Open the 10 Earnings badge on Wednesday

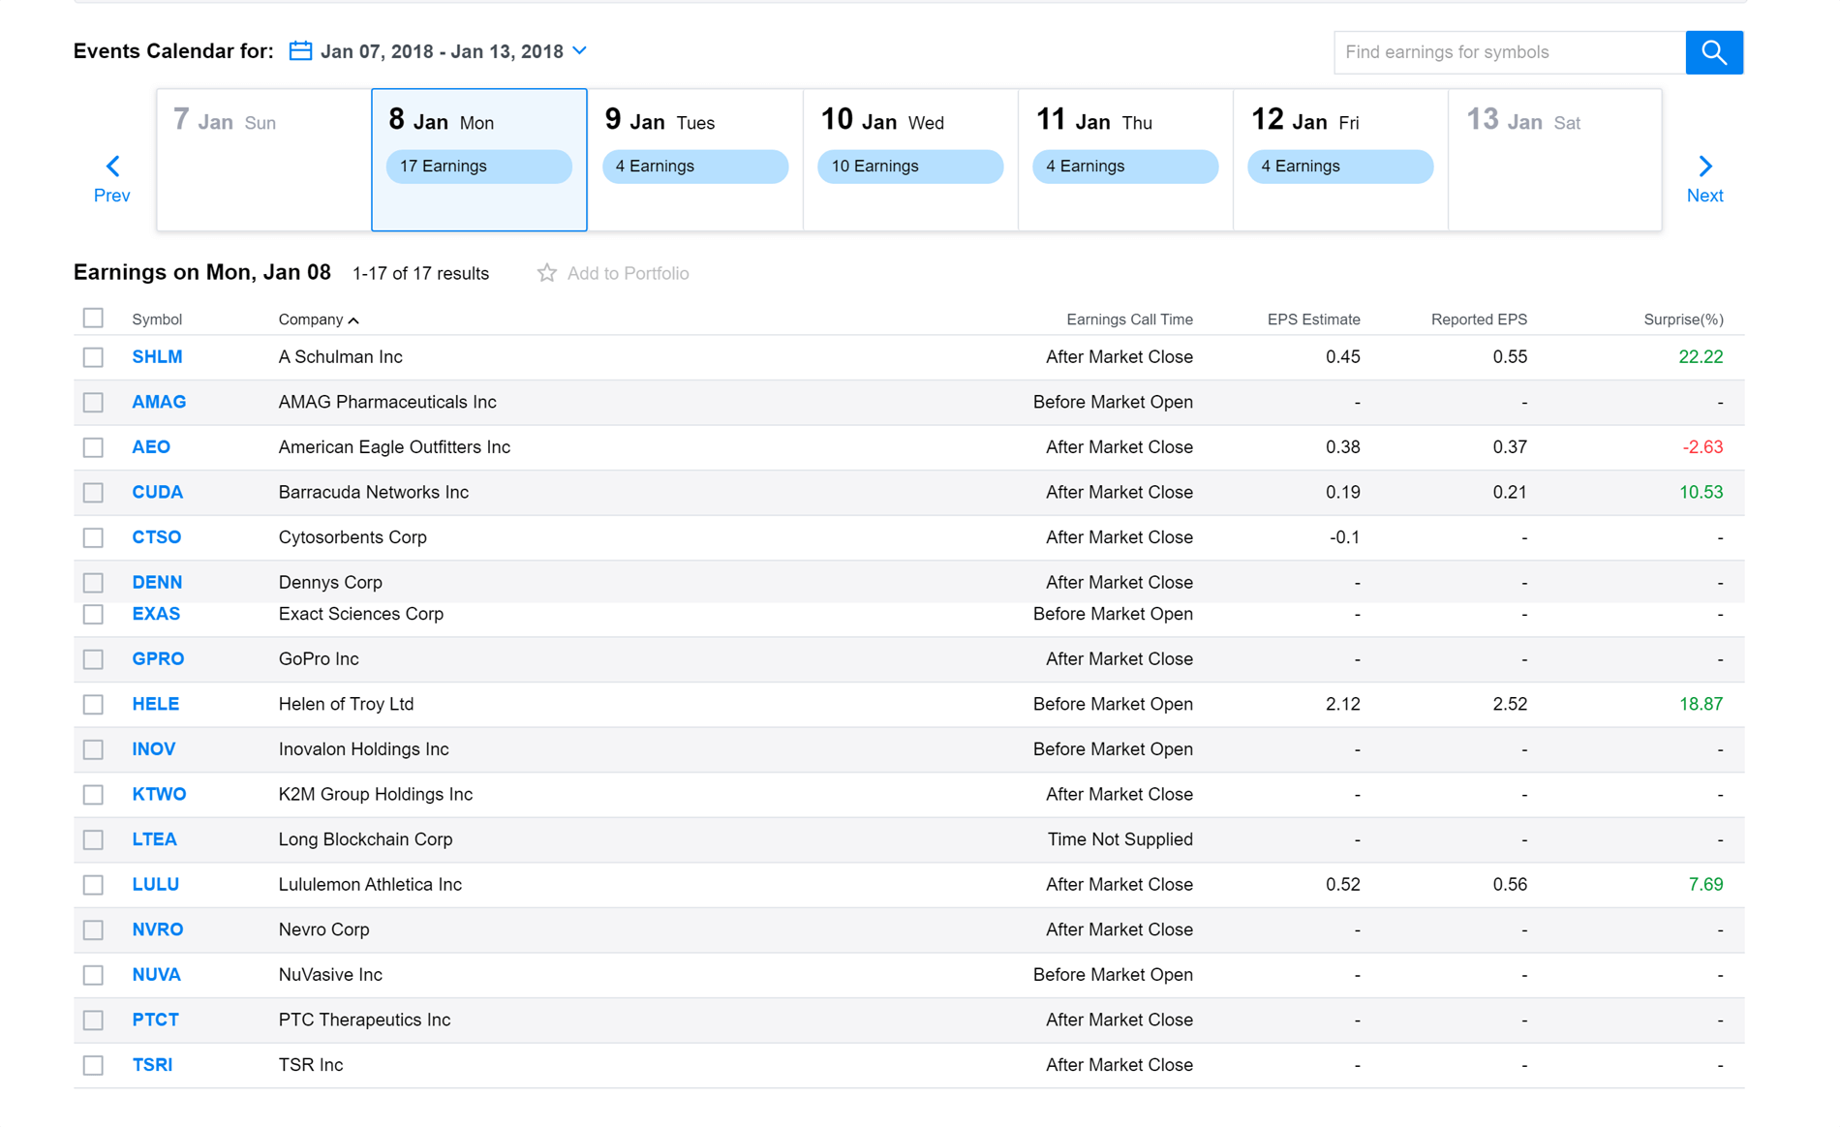[x=910, y=167]
